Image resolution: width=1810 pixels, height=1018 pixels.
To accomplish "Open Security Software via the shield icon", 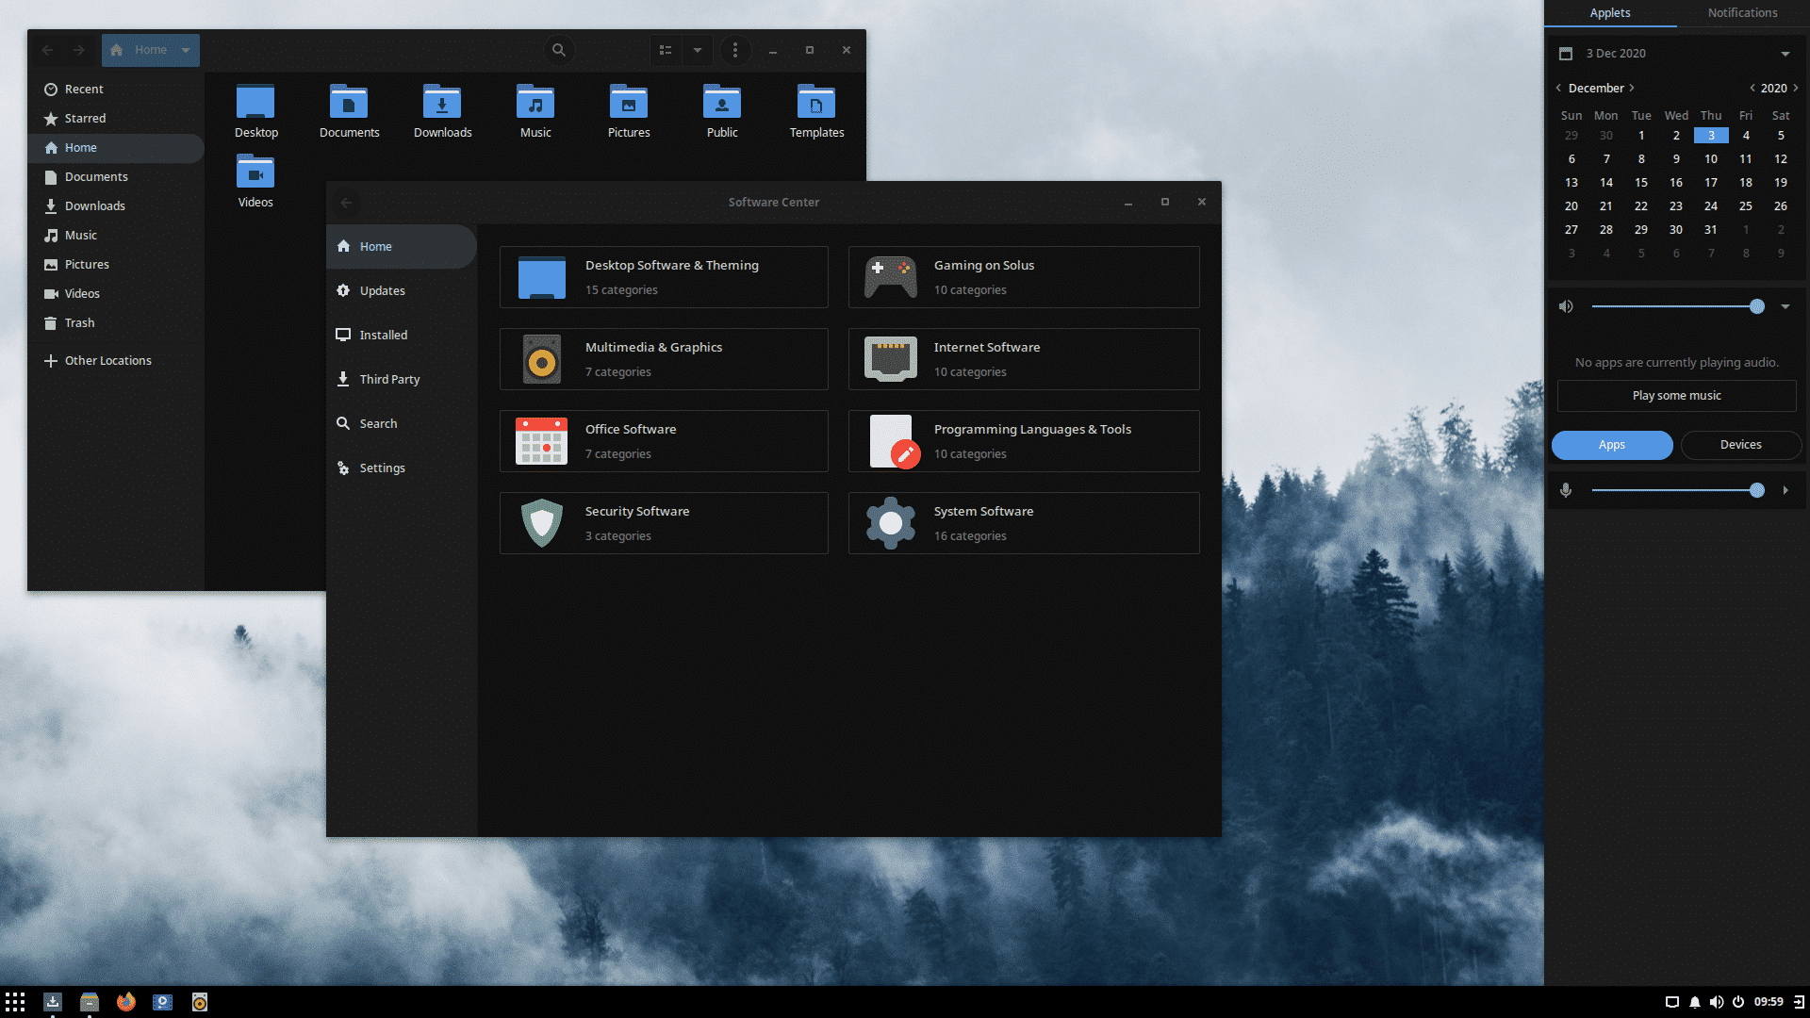I will [x=540, y=523].
